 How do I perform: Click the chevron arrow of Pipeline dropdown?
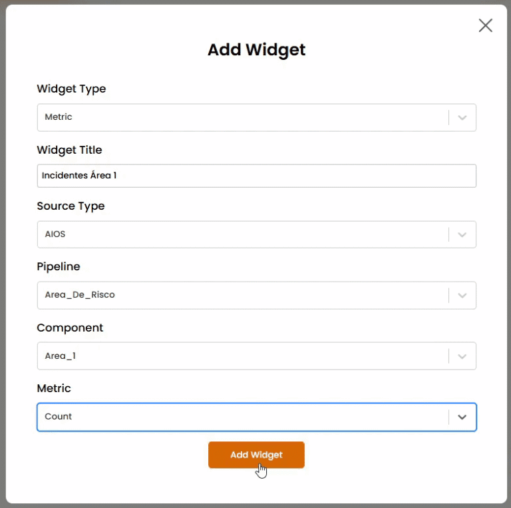(462, 296)
